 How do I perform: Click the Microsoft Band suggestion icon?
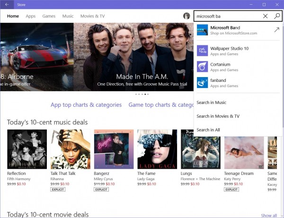[203, 30]
